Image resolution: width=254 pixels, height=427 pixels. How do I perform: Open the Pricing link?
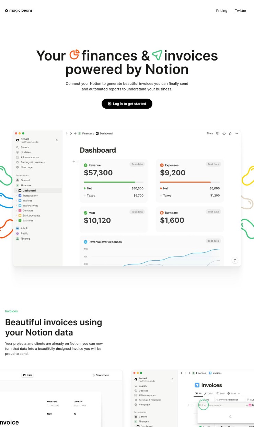pos(222,11)
